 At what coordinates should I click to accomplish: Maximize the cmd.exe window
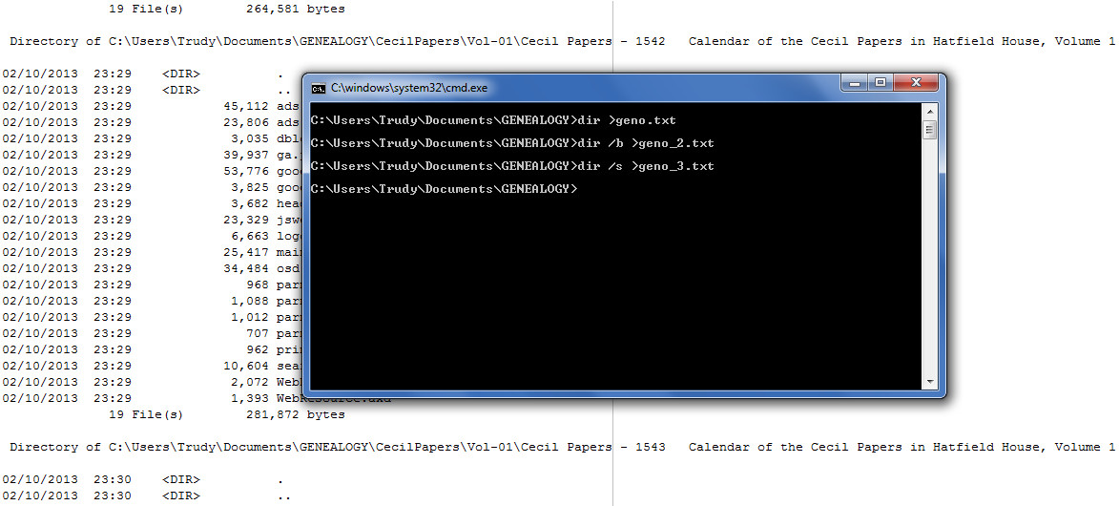coord(880,83)
